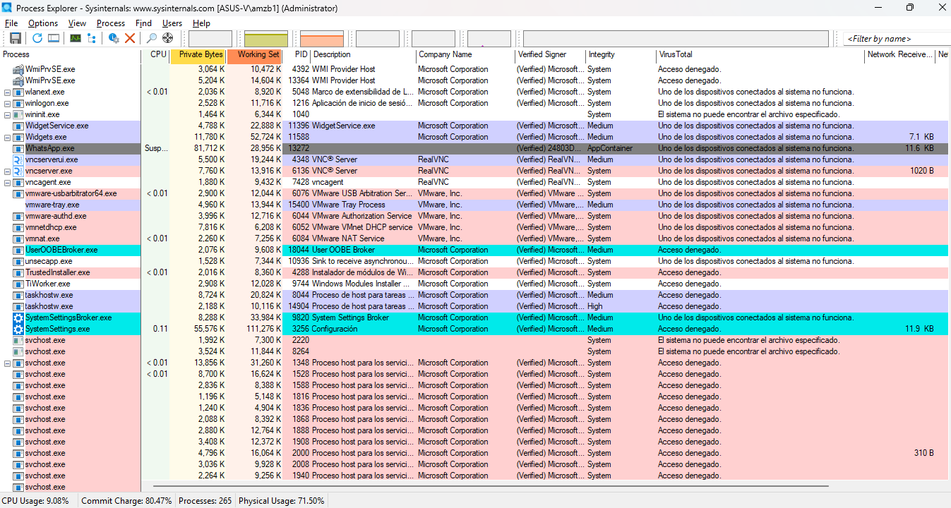Screen dimensions: 951x508
Task: Collapse the vncagent.exe tree node
Action: pos(8,182)
